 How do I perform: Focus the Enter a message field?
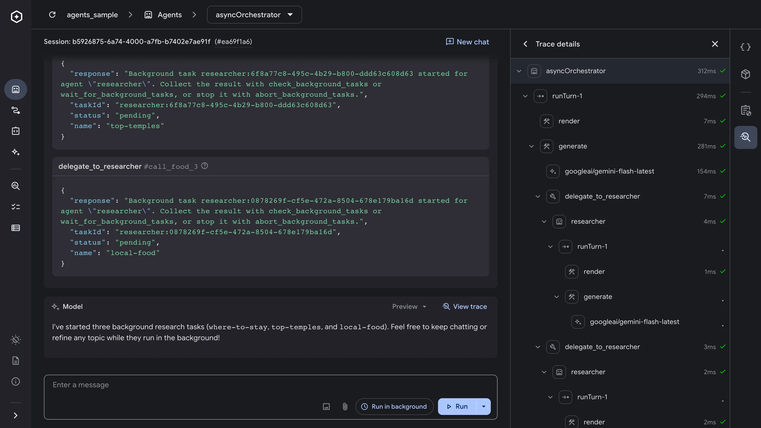270,385
